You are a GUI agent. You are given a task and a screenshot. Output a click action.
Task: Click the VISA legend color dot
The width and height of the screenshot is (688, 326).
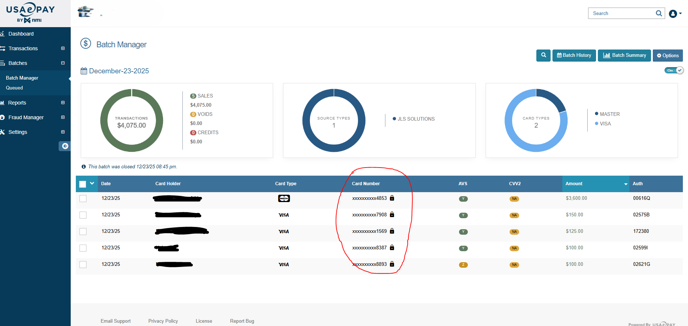point(596,124)
